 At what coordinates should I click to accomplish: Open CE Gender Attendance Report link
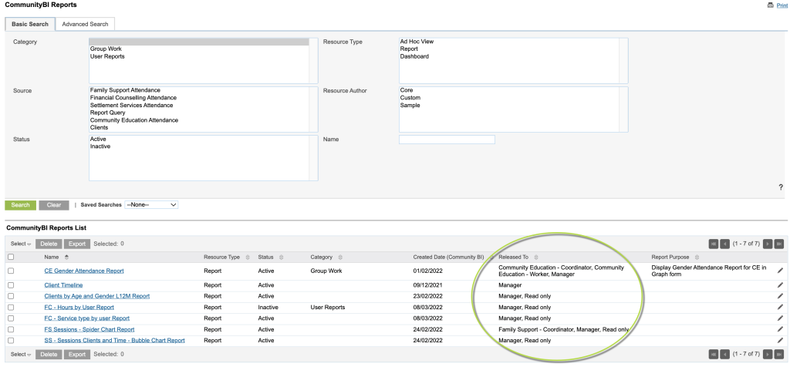point(83,271)
